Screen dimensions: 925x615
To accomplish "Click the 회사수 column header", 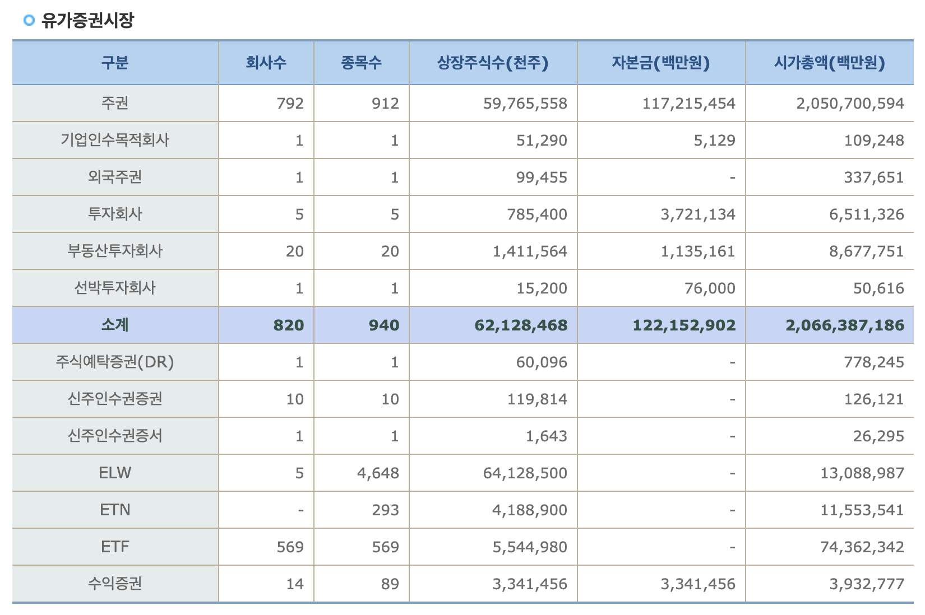I will pos(267,63).
